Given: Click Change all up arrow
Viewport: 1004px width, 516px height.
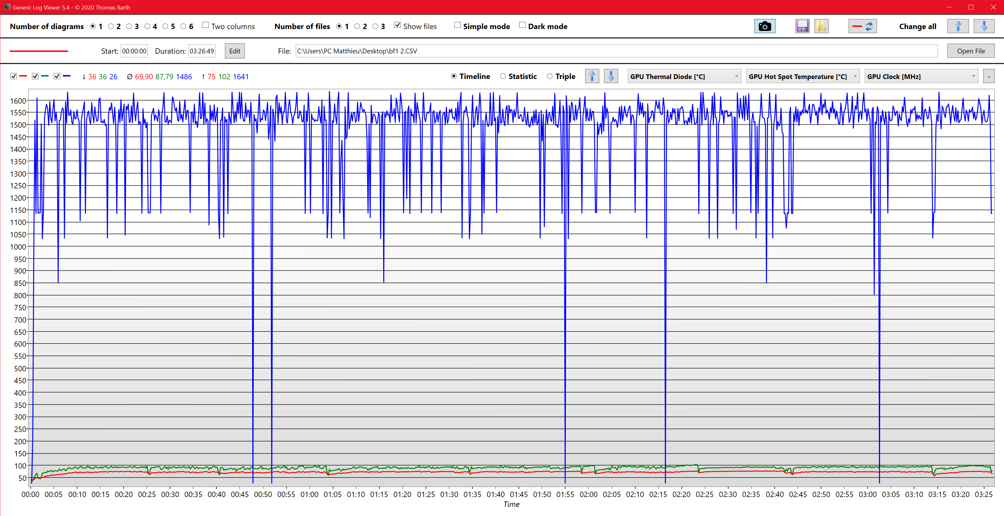Looking at the screenshot, I should click(958, 26).
